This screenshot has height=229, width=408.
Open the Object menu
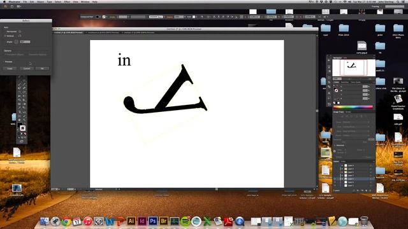tap(40, 1)
